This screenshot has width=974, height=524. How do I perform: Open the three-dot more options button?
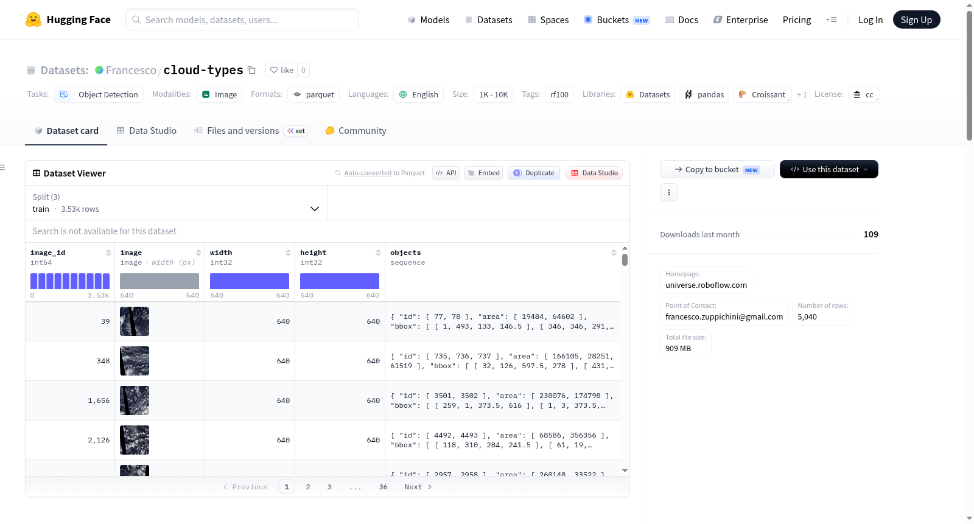click(x=669, y=192)
